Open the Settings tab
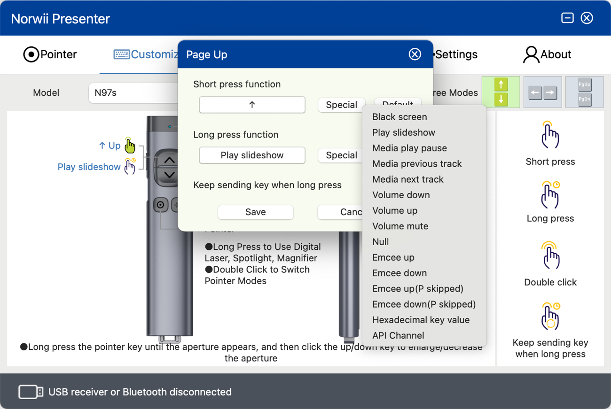The image size is (611, 409). pos(455,54)
